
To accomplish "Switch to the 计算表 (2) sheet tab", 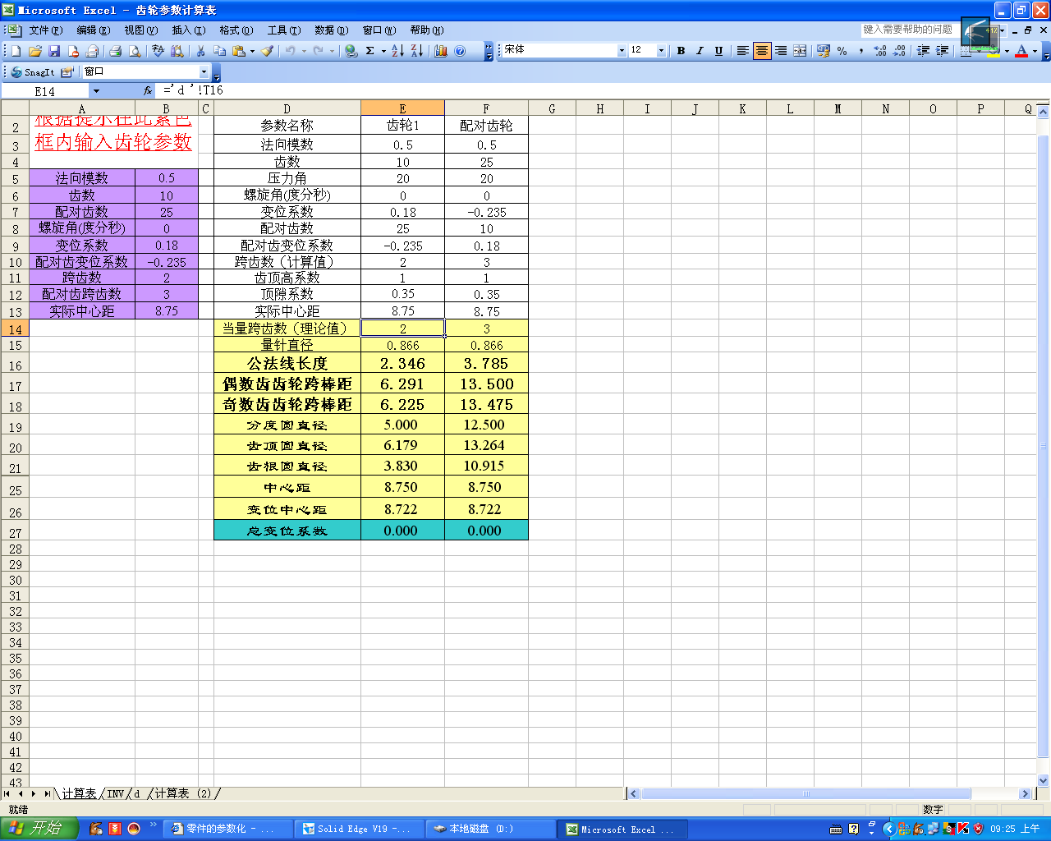I will pos(183,793).
